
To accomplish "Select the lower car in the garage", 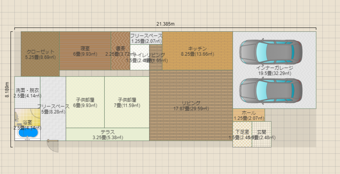I will pos(271,90).
